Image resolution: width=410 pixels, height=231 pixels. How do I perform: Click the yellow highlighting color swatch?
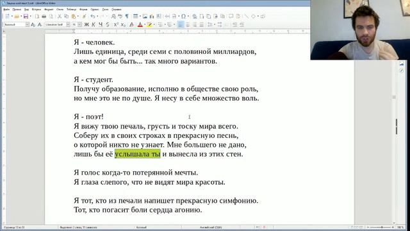[149, 24]
